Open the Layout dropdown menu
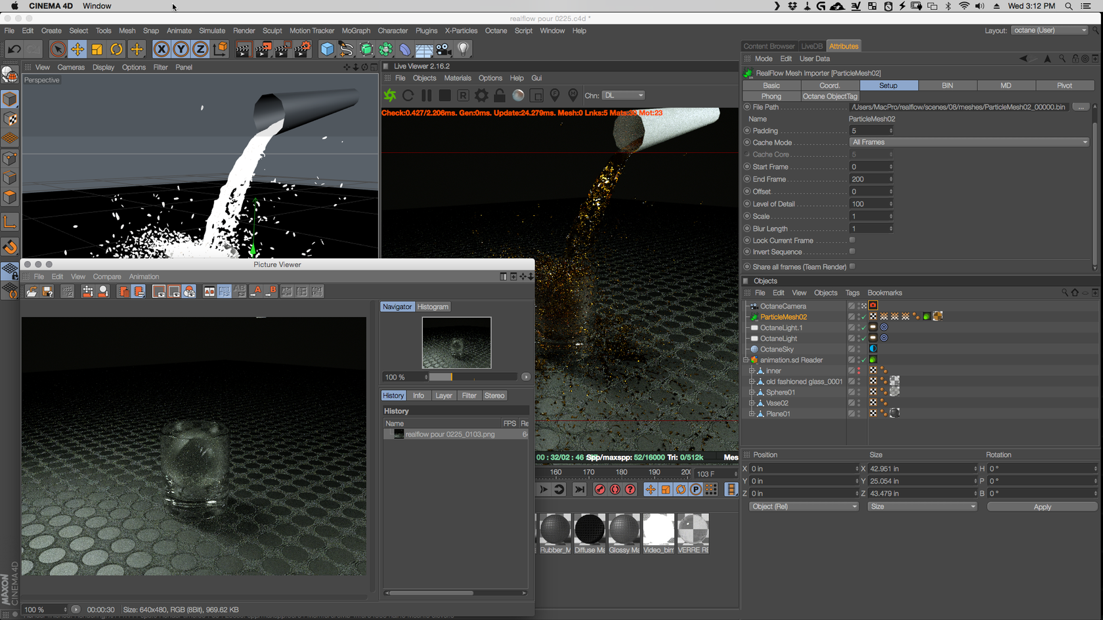Screen dimensions: 1103x620 coord(1049,30)
